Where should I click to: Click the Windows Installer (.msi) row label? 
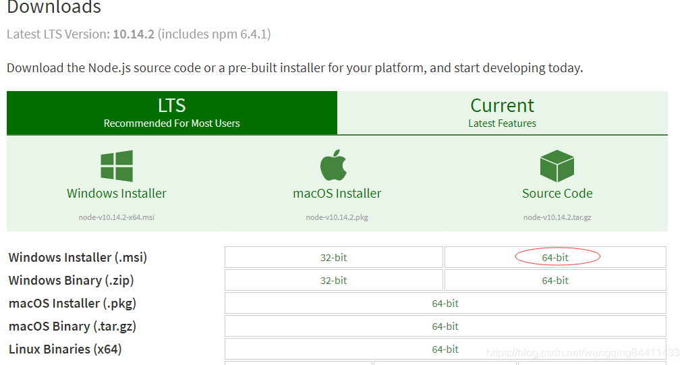(x=78, y=257)
